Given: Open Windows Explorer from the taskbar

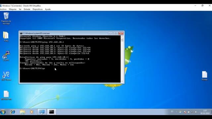Looking at the screenshot, I should [23, 112].
